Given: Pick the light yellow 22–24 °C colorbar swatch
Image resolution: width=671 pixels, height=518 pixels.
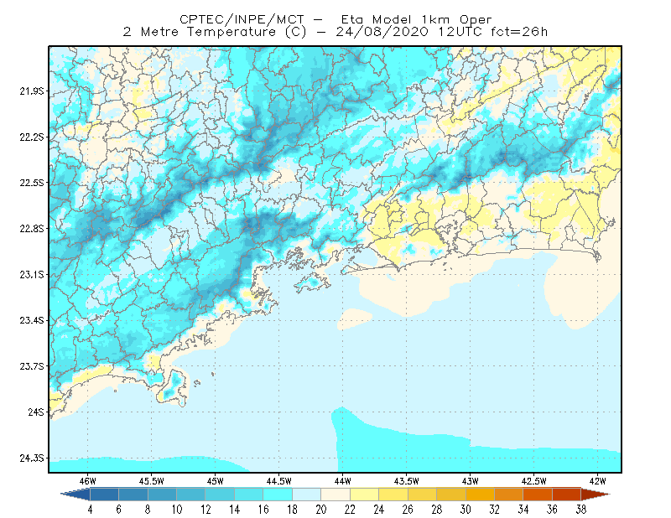Looking at the screenshot, I should (364, 495).
